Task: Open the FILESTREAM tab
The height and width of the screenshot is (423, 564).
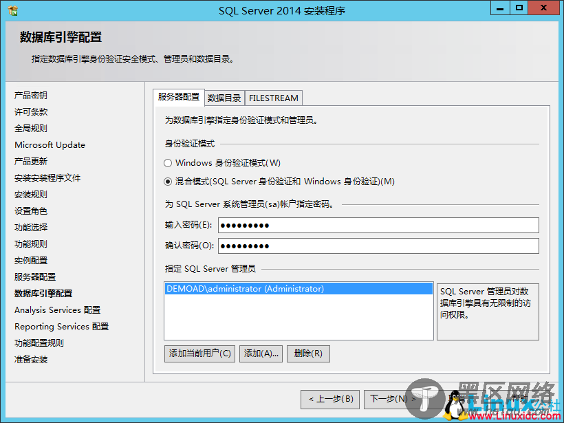Action: 273,98
